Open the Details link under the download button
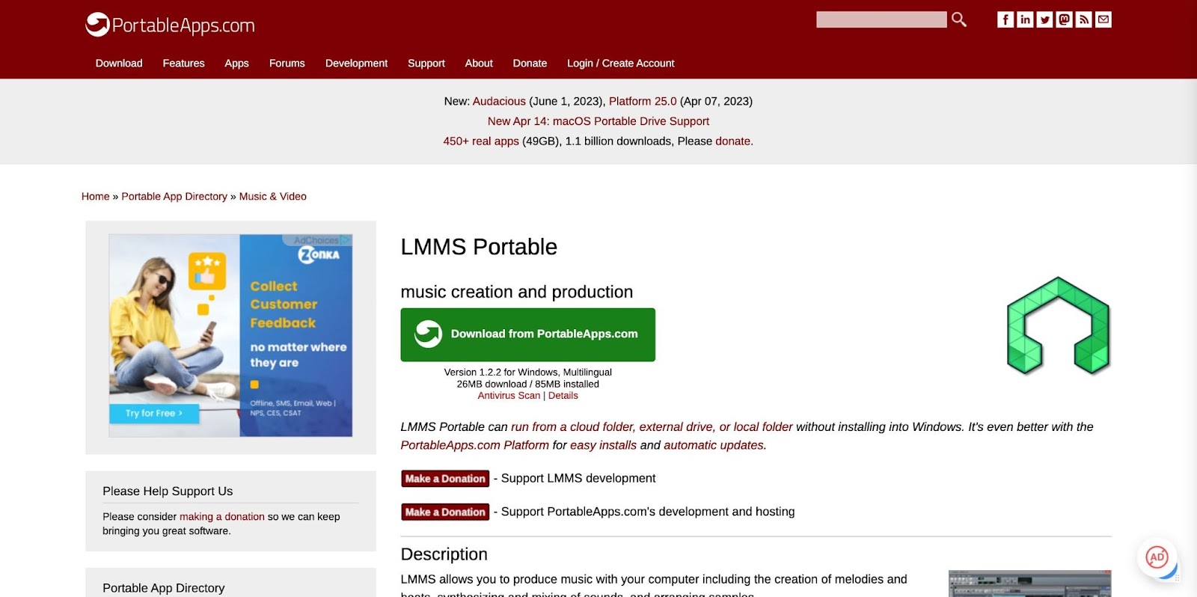The image size is (1197, 597). [563, 396]
